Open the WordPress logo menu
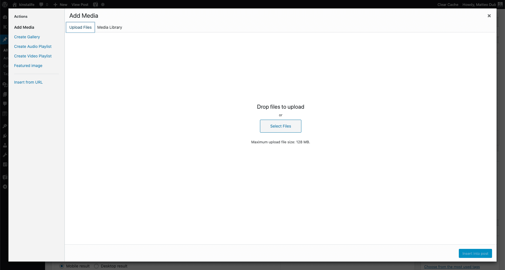505x270 pixels. [5, 5]
